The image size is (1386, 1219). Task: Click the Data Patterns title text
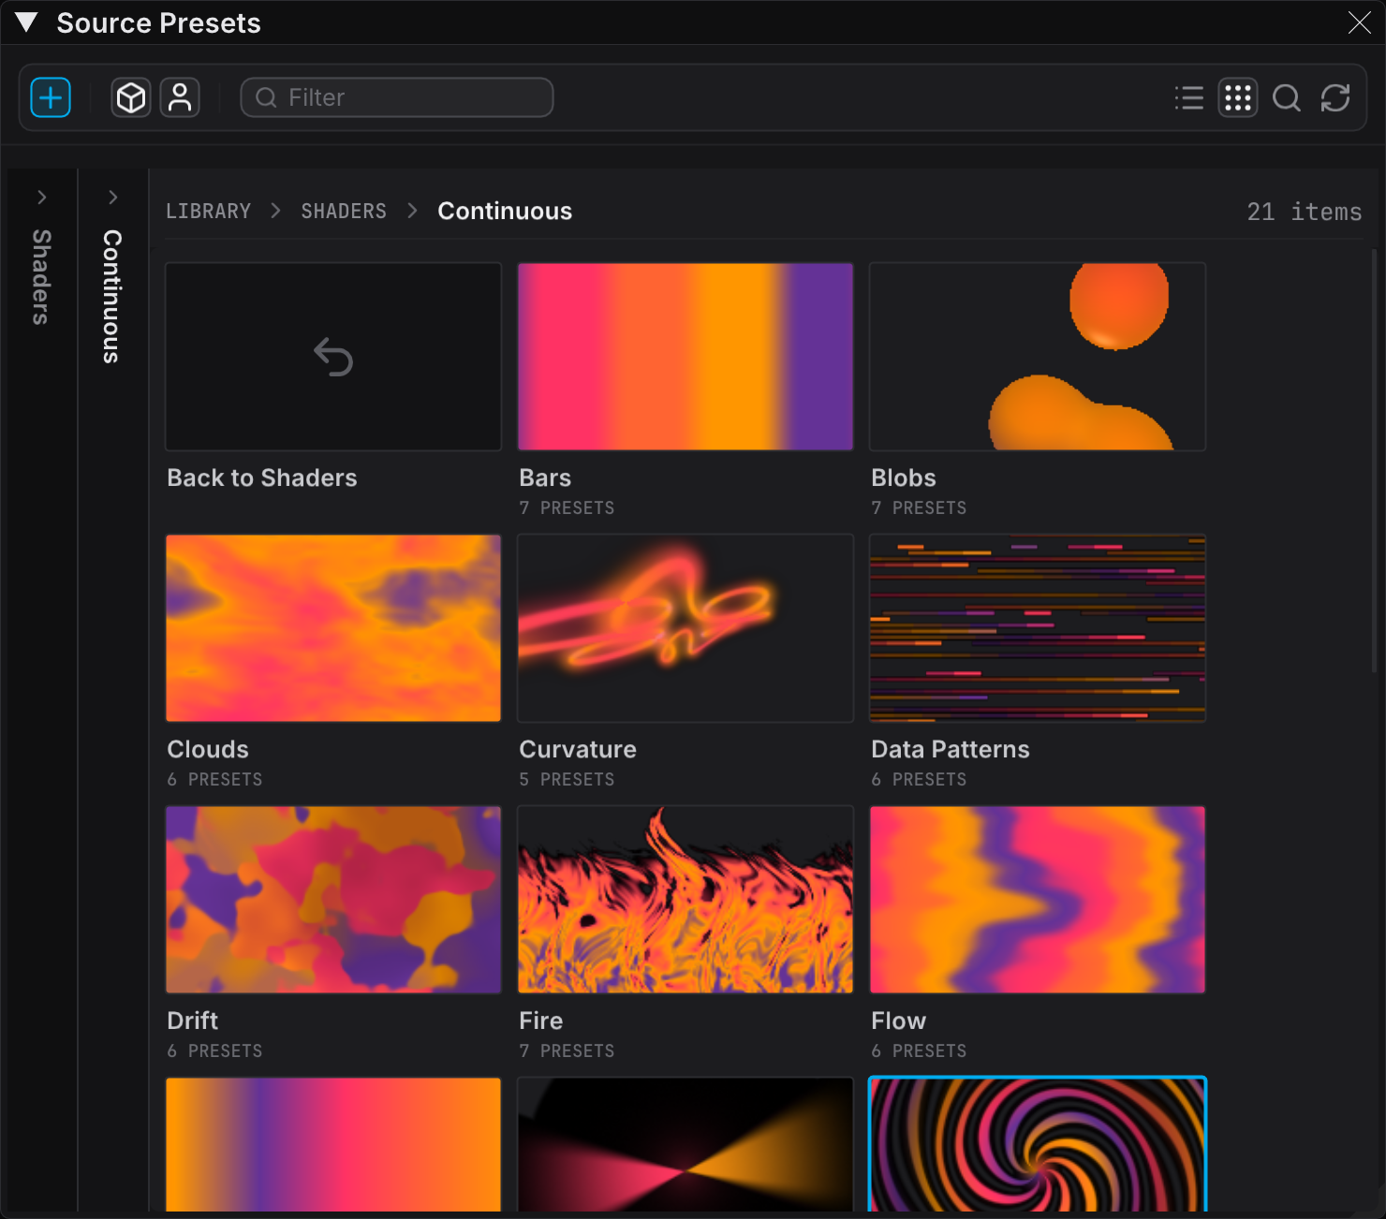[x=951, y=750]
